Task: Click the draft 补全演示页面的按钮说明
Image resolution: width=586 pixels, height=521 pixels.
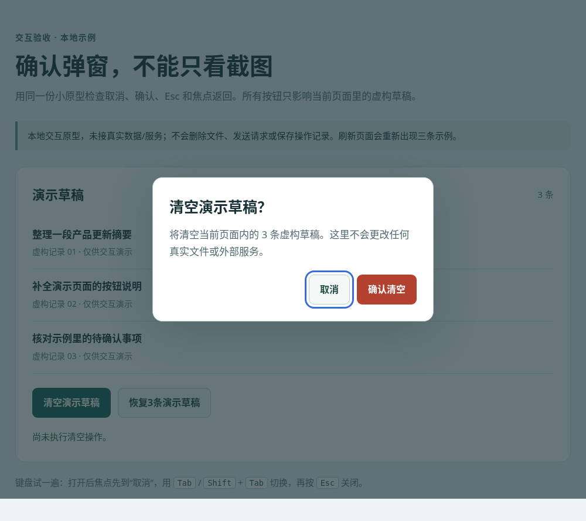Action: (x=87, y=286)
